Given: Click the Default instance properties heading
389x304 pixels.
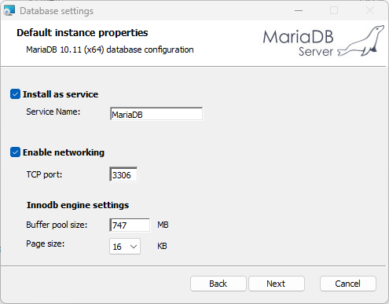Looking at the screenshot, I should 83,33.
